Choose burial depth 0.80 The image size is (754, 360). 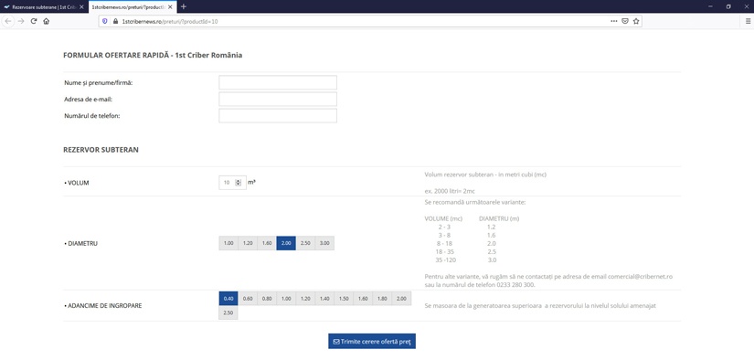(x=267, y=299)
